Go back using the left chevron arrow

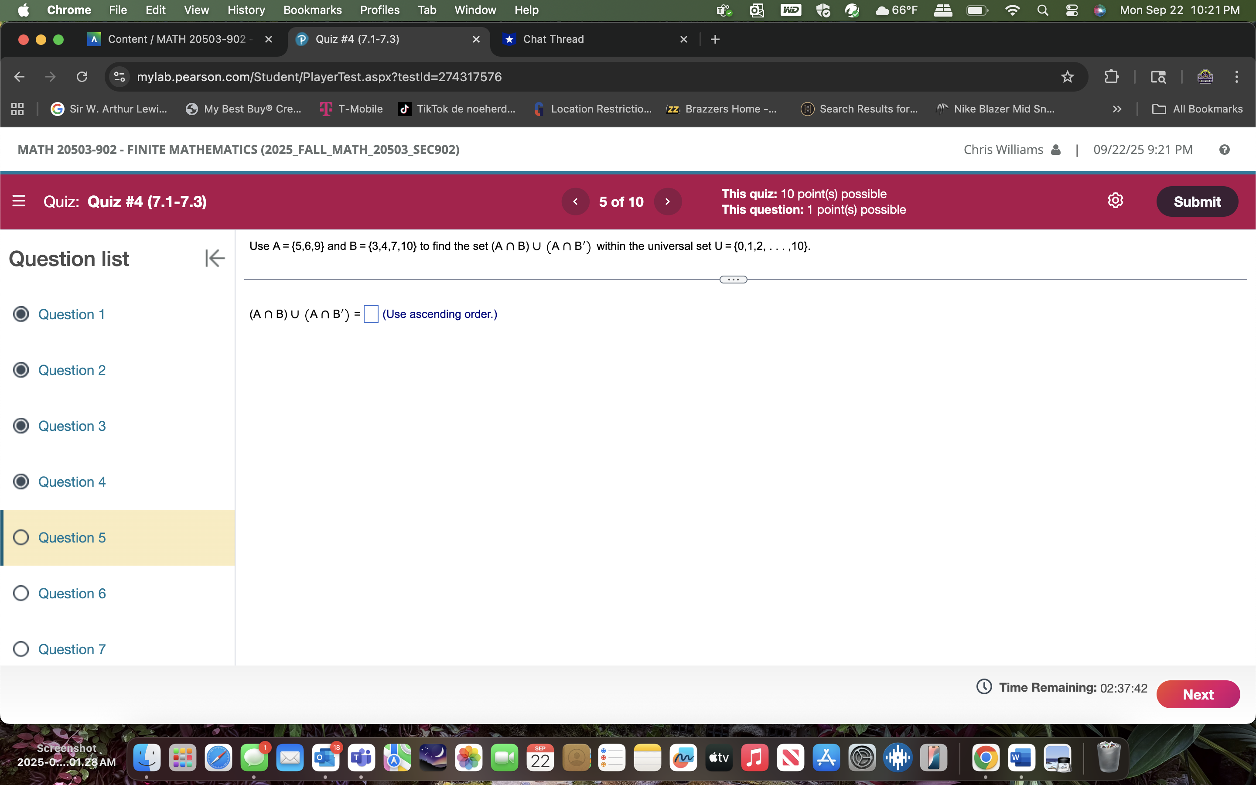[575, 201]
